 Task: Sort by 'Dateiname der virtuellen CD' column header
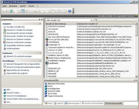105,24
